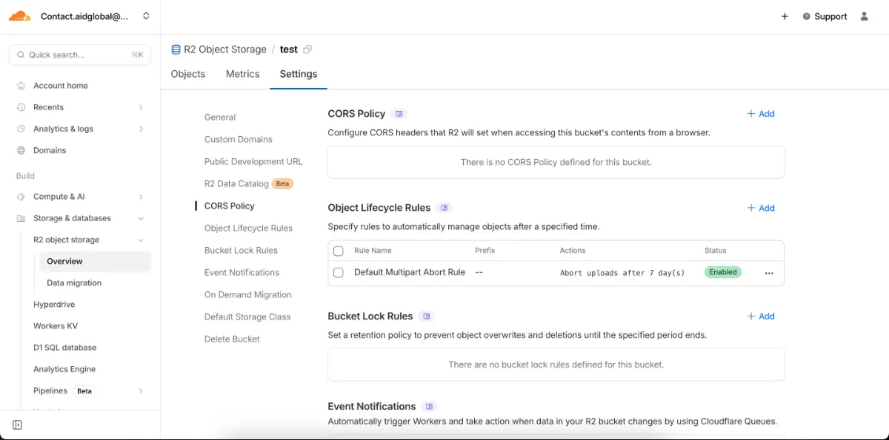Switch to the Metrics tab

pyautogui.click(x=242, y=74)
